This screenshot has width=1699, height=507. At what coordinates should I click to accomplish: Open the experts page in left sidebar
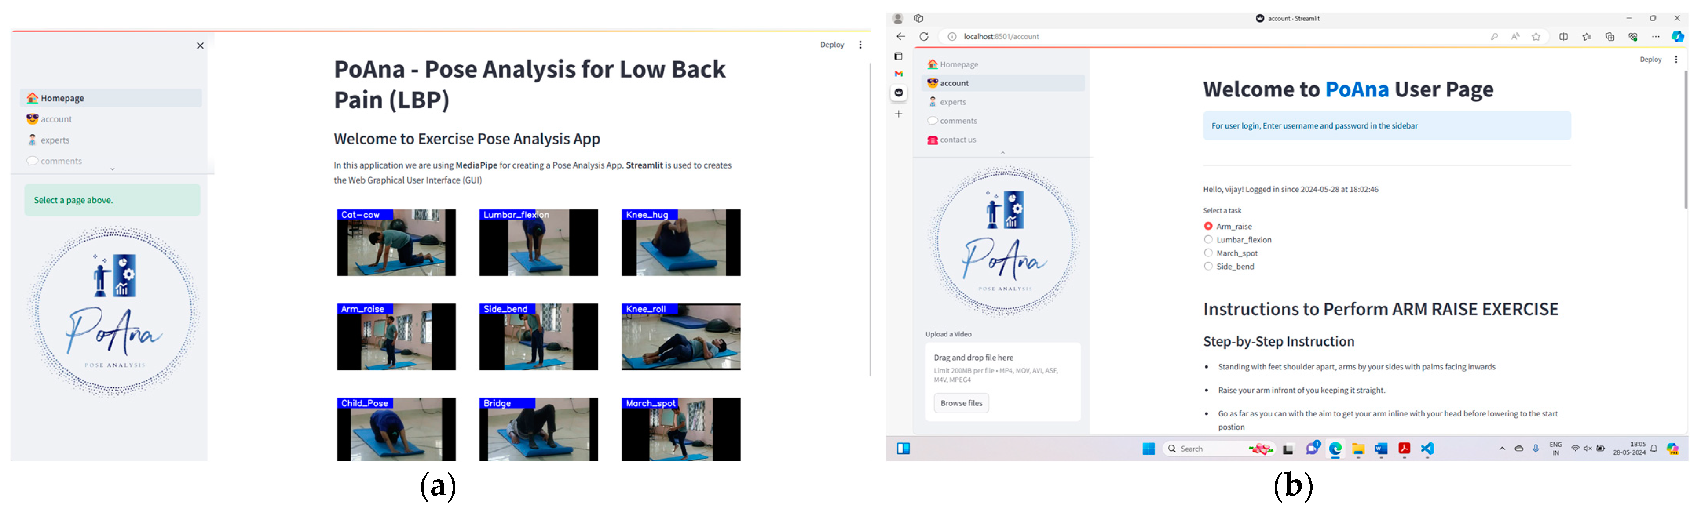55,140
